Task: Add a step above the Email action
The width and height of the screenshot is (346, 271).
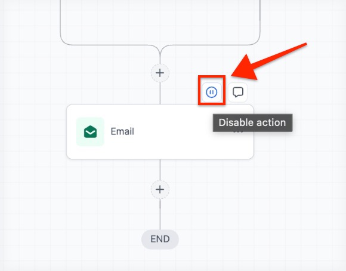Action: click(x=160, y=73)
